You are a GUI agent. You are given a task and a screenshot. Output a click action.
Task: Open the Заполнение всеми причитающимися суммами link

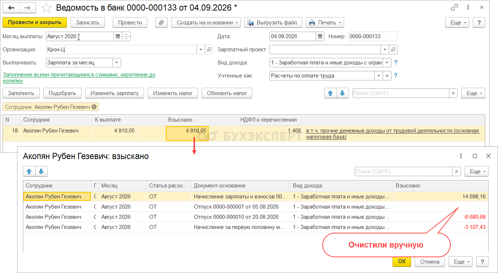tap(79, 78)
